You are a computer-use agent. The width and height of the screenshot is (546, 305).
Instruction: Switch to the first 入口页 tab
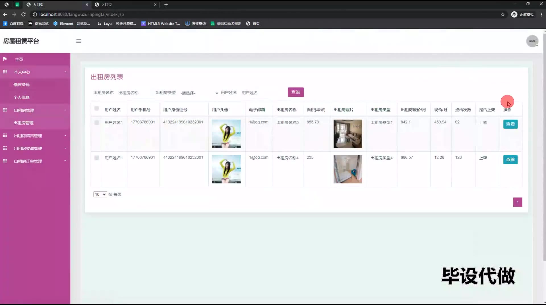[x=57, y=5]
